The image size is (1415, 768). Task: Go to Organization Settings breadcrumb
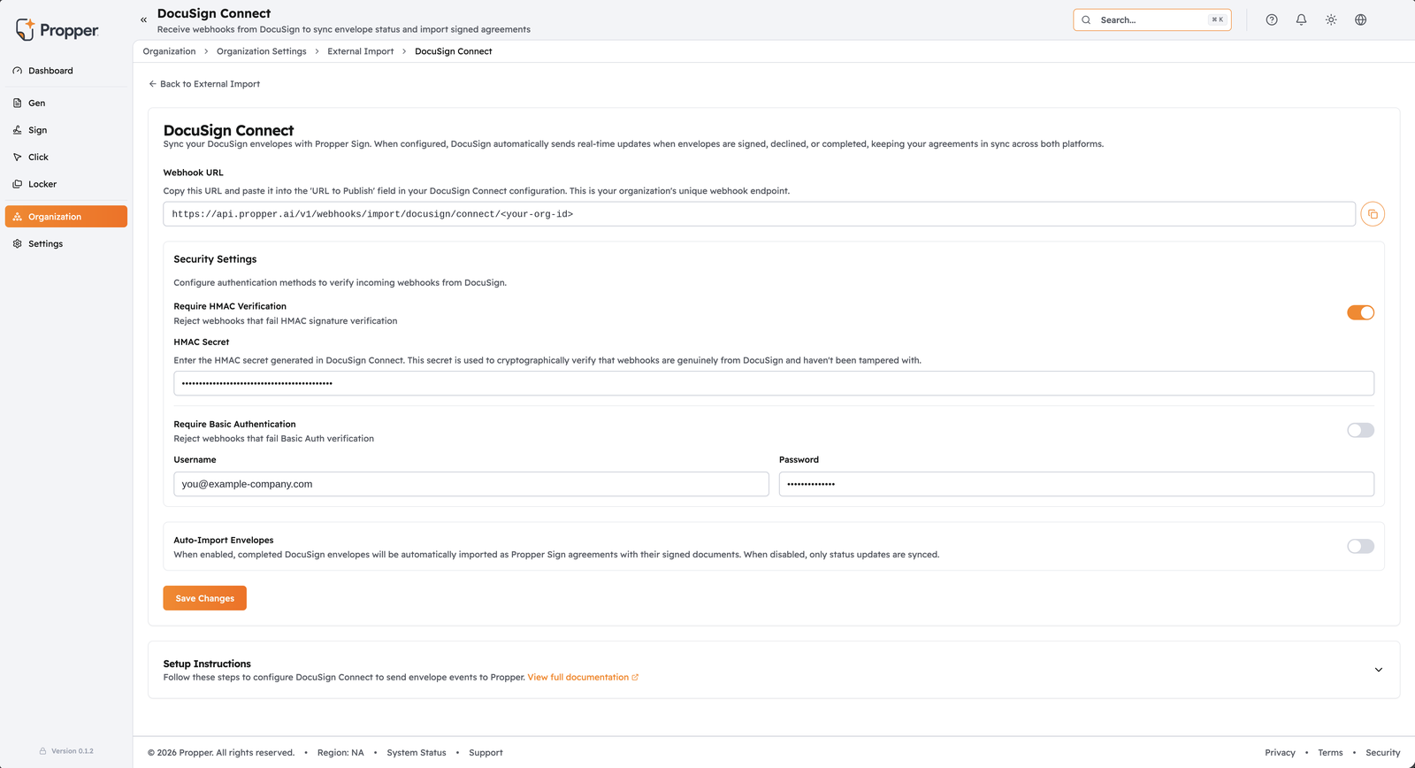(x=261, y=51)
